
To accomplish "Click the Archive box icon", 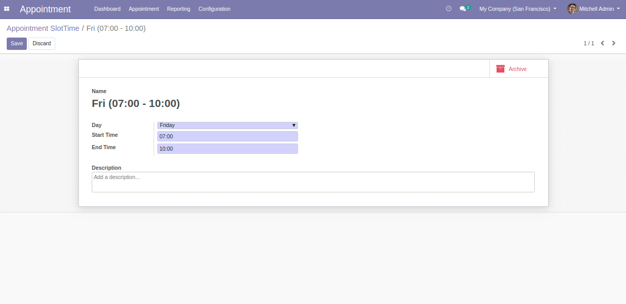I will point(500,69).
